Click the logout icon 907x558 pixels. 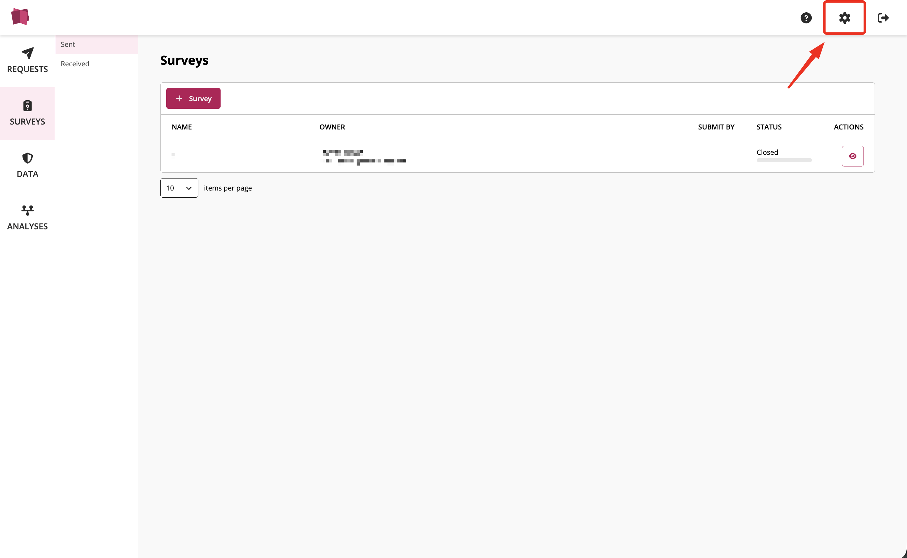click(883, 18)
